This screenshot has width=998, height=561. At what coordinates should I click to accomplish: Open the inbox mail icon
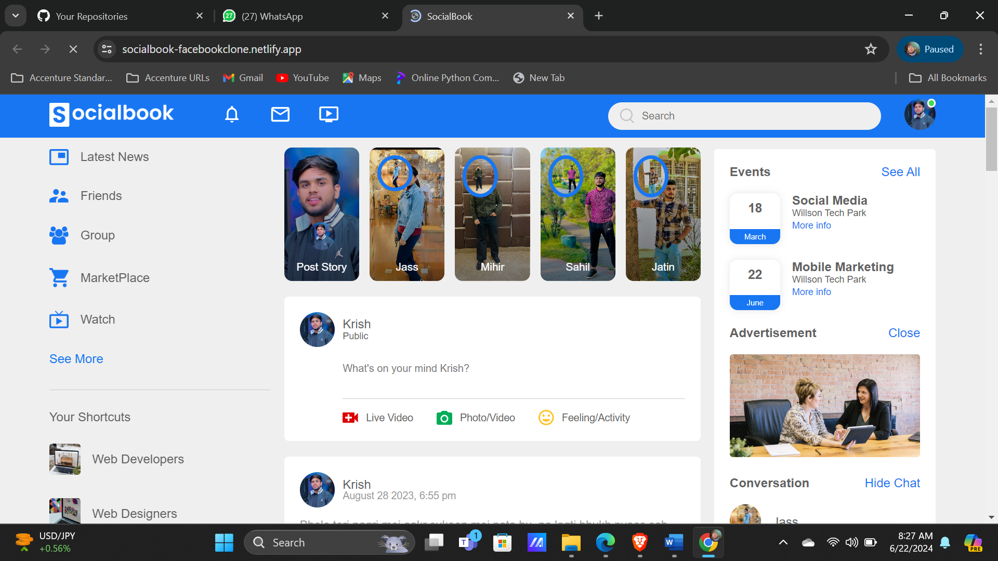280,114
